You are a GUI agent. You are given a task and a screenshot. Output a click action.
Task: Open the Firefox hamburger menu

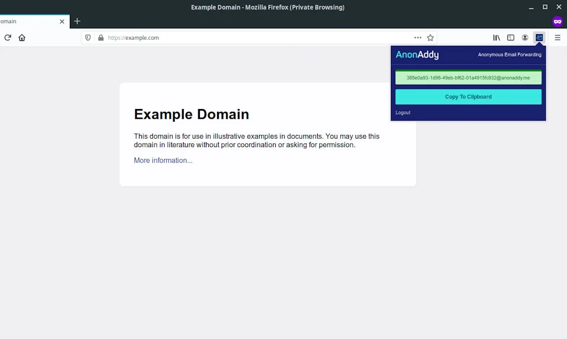pyautogui.click(x=558, y=38)
